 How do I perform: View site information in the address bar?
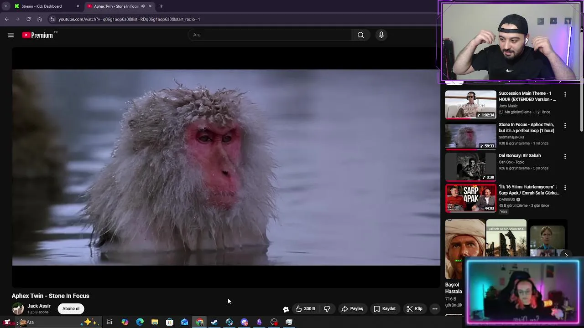tap(52, 19)
